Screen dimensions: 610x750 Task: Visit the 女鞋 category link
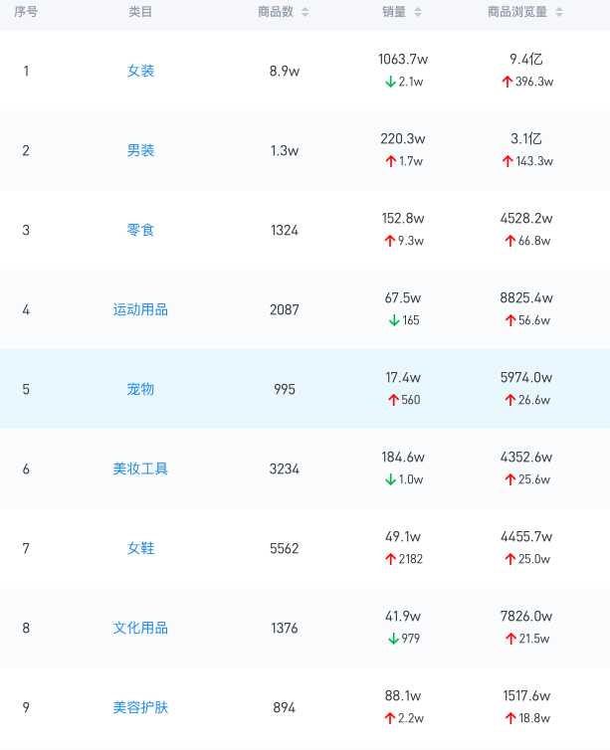[x=140, y=548]
